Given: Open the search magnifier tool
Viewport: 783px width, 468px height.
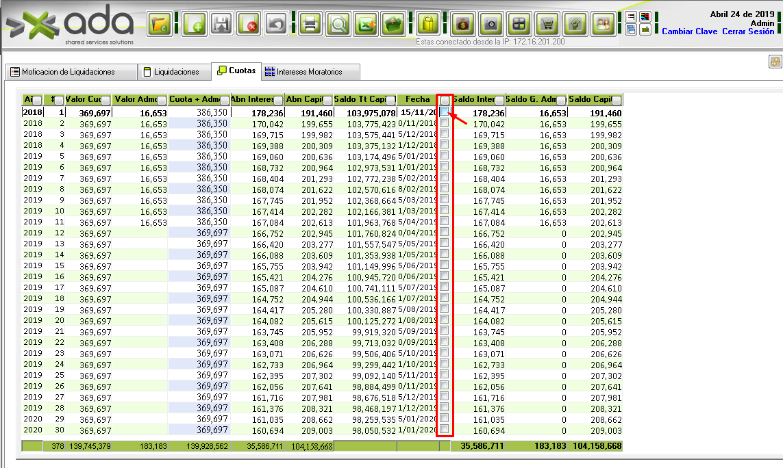Looking at the screenshot, I should (x=338, y=25).
